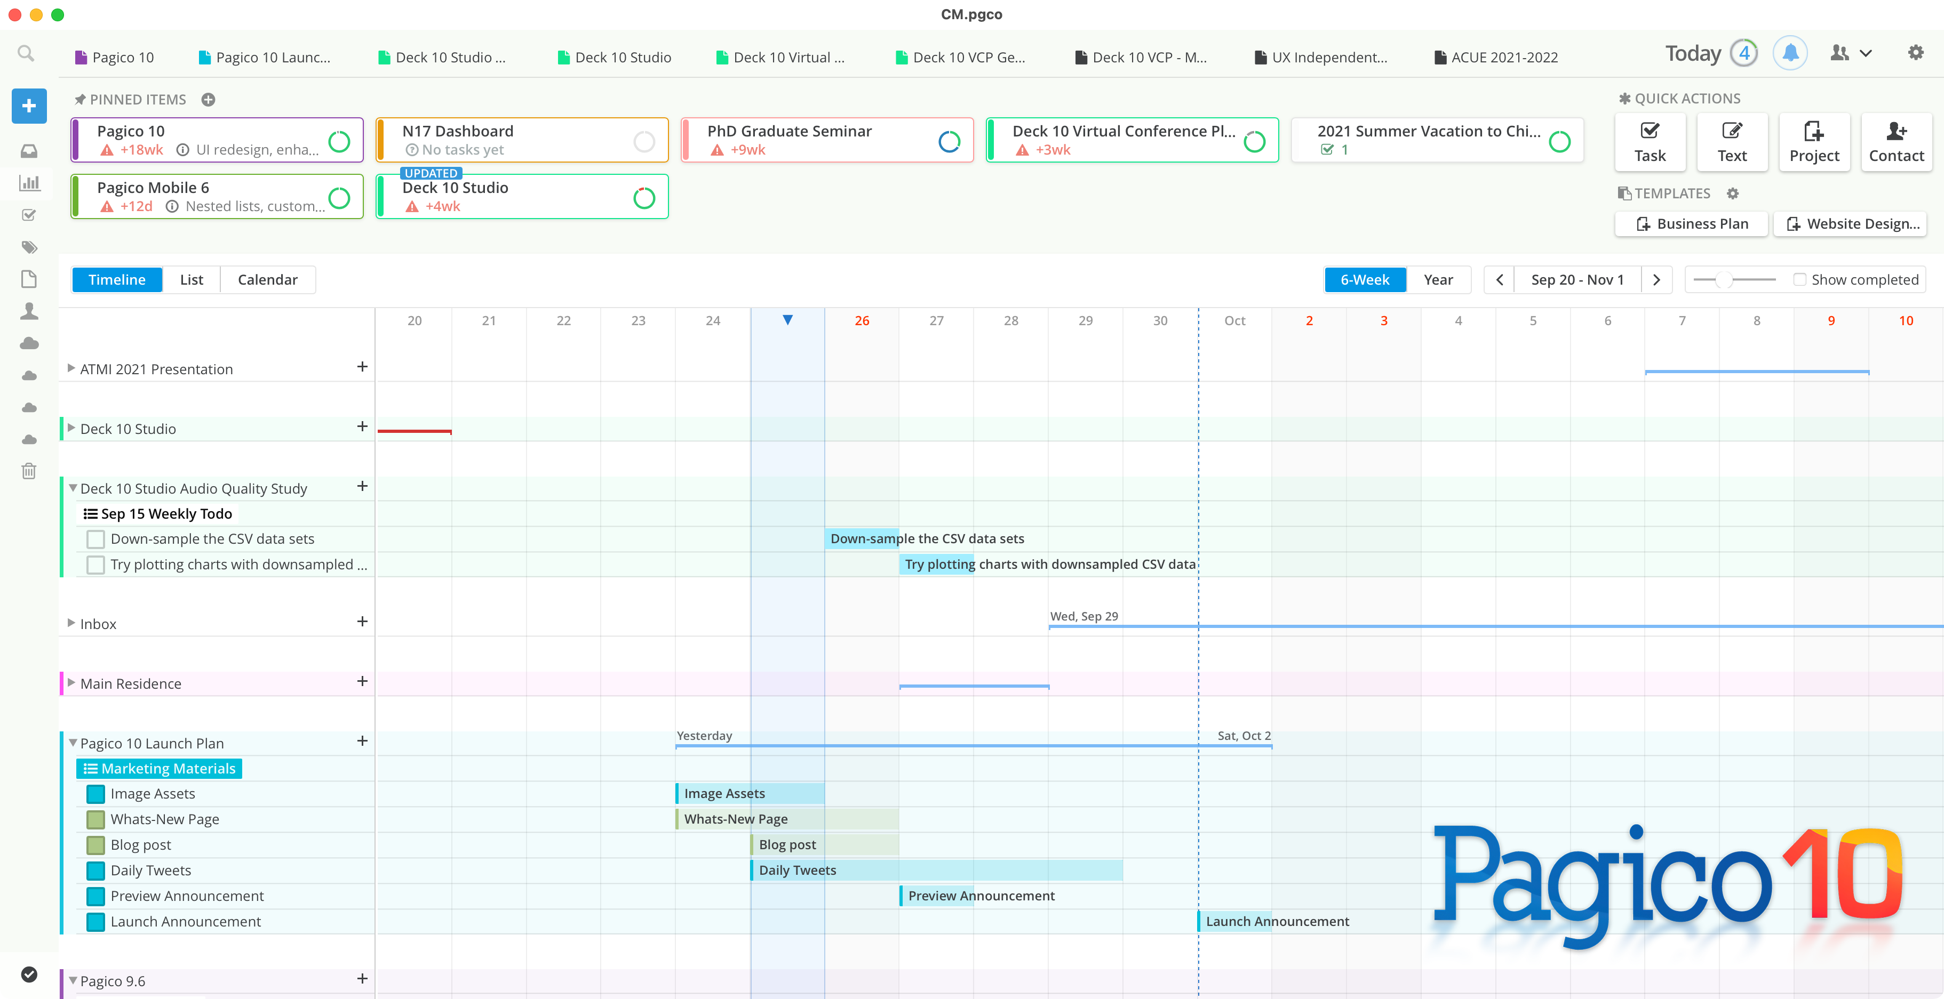
Task: Collapse the Pagico 10 Launch Plan section
Action: [x=73, y=742]
